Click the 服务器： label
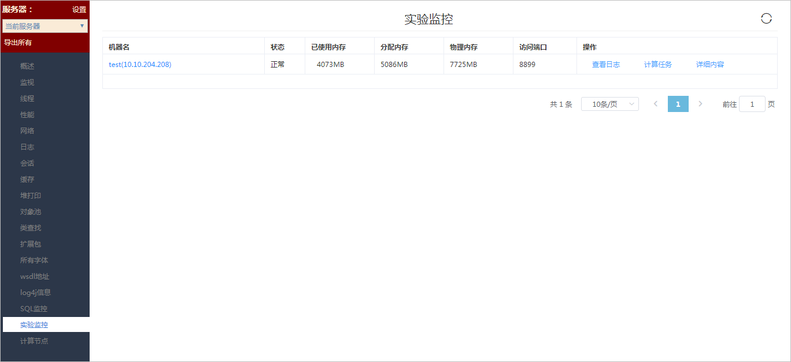This screenshot has height=362, width=791. tap(18, 9)
